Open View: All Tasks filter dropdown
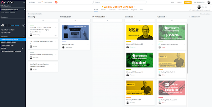This screenshot has height=107, width=212. (x=205, y=14)
